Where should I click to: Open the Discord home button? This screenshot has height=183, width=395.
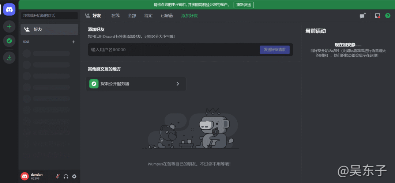pyautogui.click(x=9, y=9)
